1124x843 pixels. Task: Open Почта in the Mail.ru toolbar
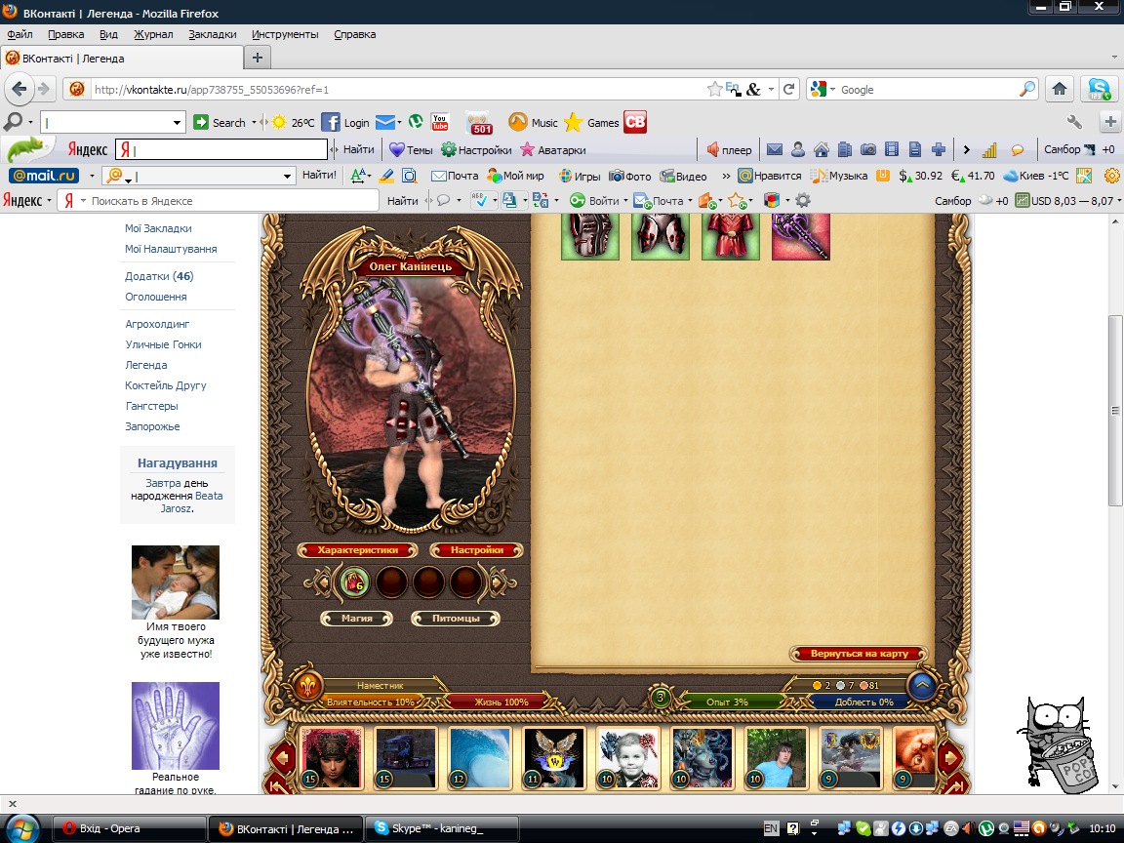(x=455, y=176)
